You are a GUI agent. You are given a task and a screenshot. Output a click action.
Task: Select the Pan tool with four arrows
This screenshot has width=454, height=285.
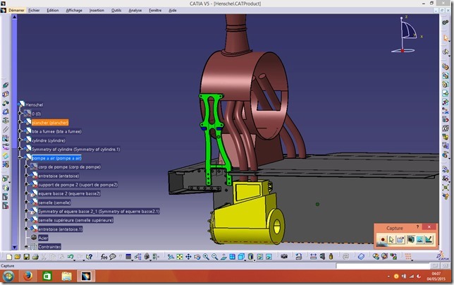click(188, 257)
